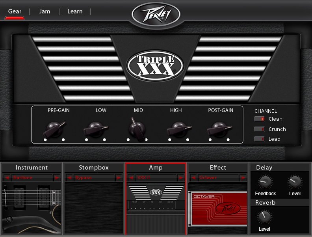
Task: Click the Stompbox panel header
Action: pos(94,168)
